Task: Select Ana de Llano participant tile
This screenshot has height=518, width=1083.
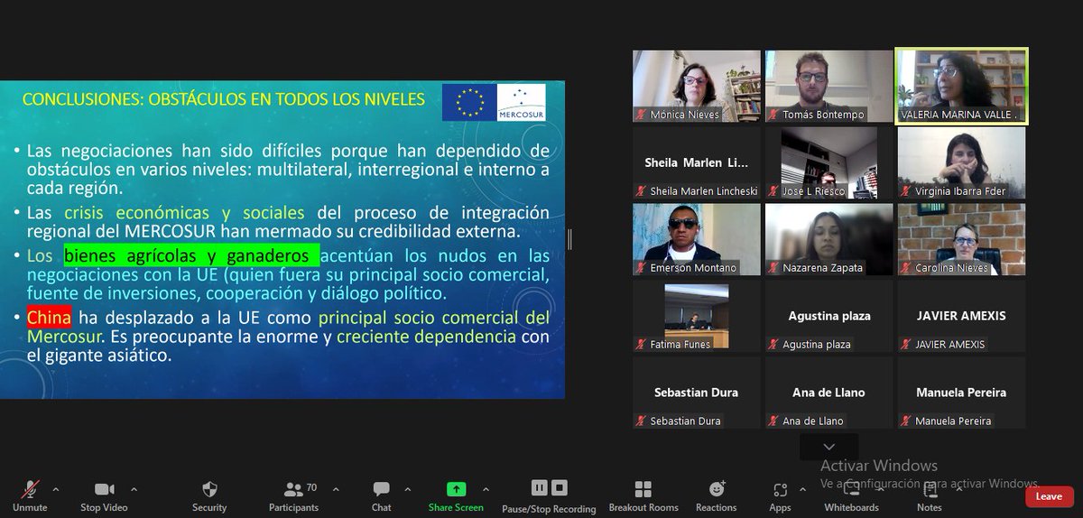Action: click(828, 392)
